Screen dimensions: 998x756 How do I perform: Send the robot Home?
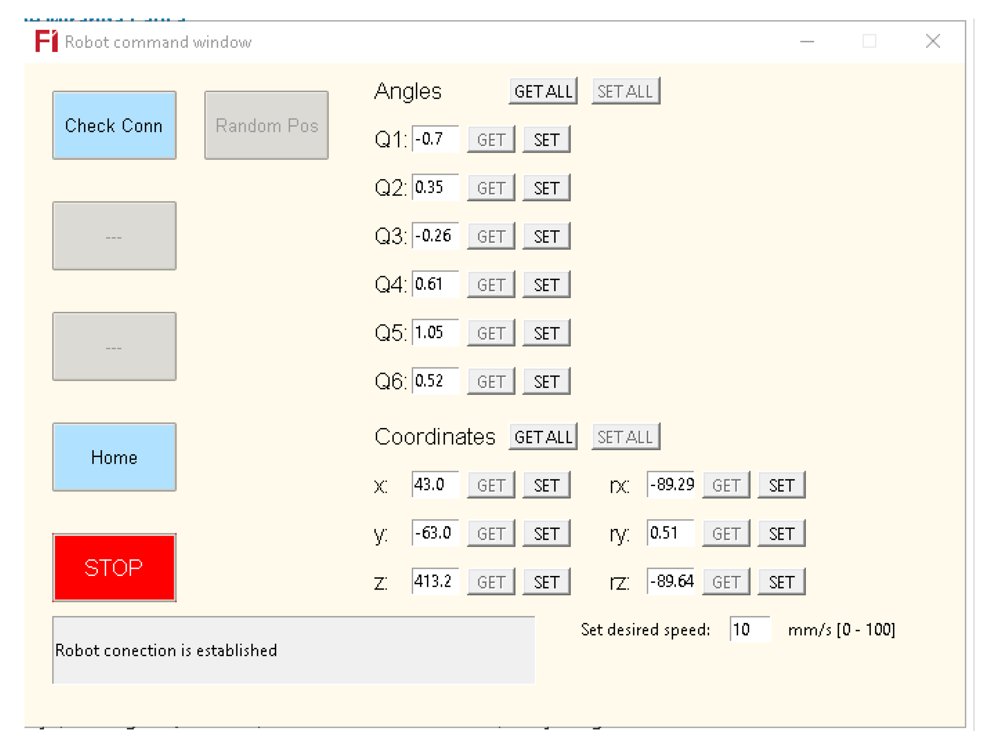114,457
